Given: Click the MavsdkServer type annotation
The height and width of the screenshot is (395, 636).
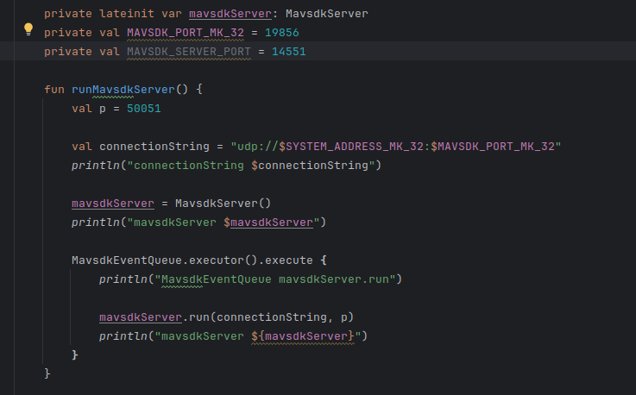Looking at the screenshot, I should (326, 14).
